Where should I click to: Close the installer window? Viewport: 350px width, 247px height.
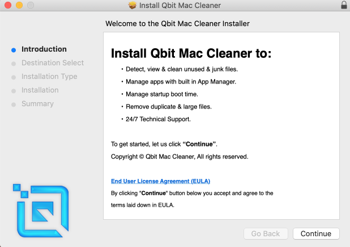pos(7,6)
